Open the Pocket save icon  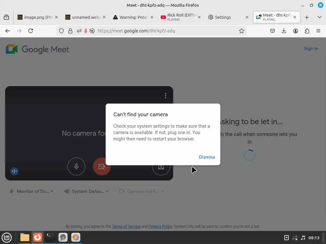click(273, 31)
